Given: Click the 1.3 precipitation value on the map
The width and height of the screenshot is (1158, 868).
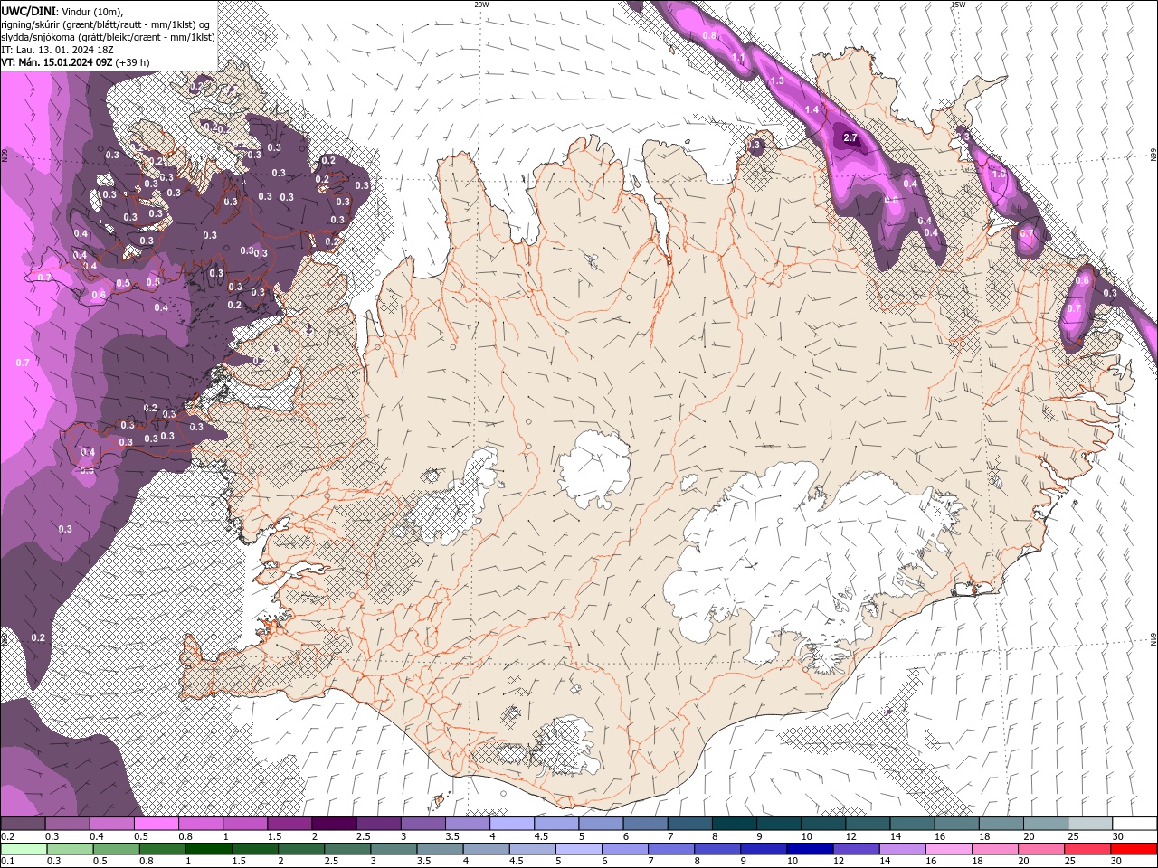Looking at the screenshot, I should [x=777, y=81].
